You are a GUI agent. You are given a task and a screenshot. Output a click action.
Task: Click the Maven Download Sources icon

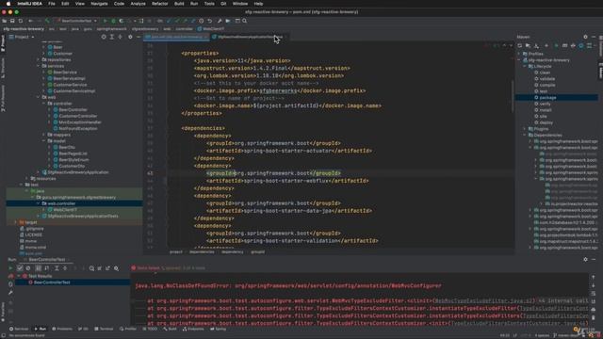point(537,46)
